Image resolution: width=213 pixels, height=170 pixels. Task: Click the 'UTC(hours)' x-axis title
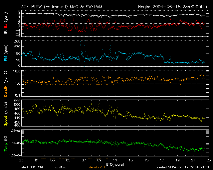click(x=115, y=165)
